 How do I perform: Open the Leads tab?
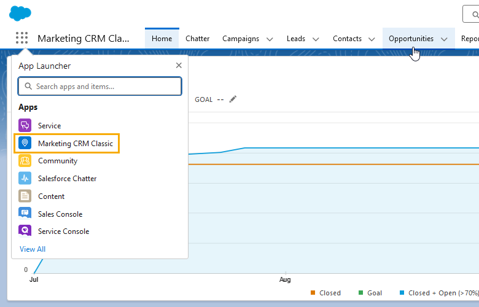tap(296, 39)
